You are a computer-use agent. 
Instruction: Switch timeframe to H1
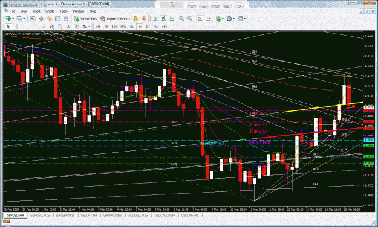131,27
